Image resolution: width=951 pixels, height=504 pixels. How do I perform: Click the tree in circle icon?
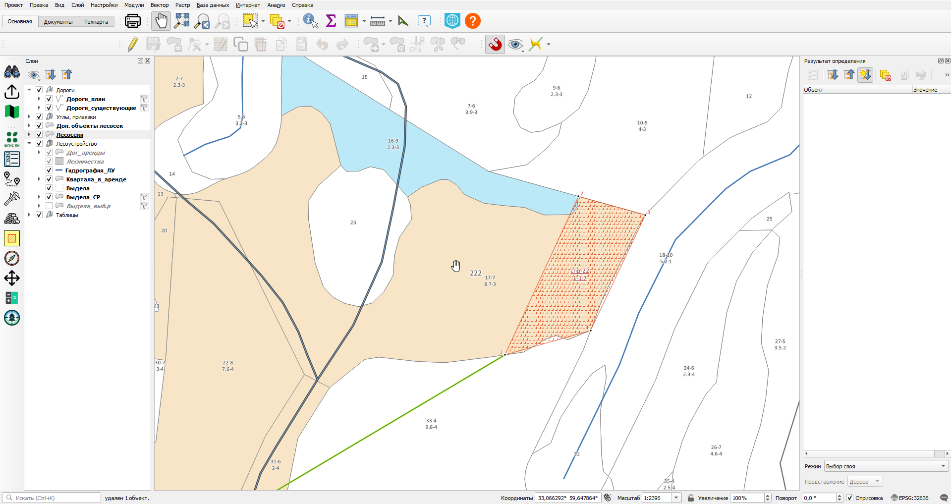coord(12,318)
